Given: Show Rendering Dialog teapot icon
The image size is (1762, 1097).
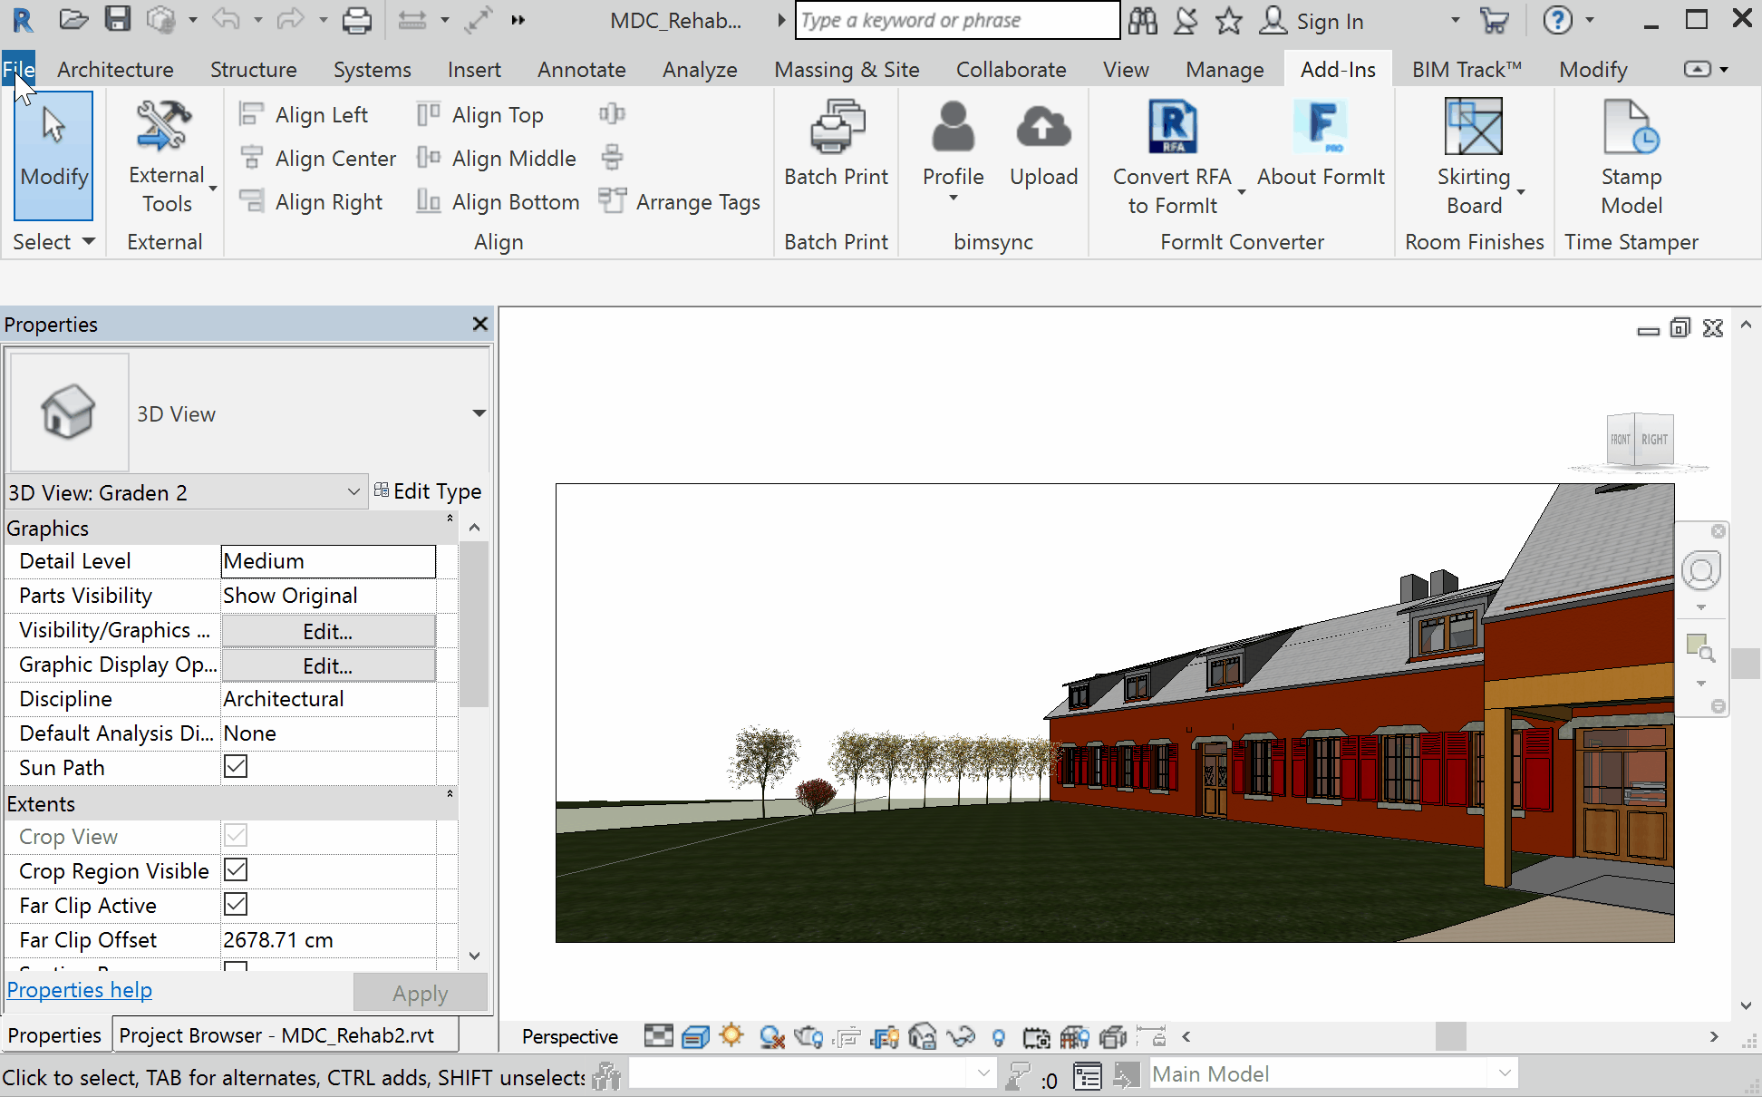Looking at the screenshot, I should click(808, 1036).
